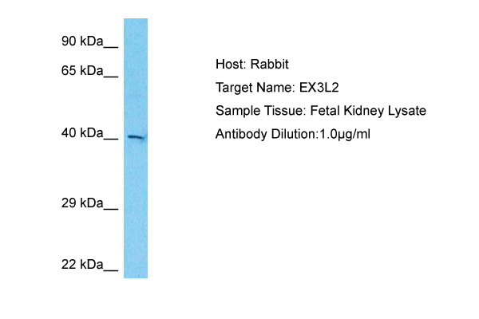Click the tick line beside 22 kDa
The image size is (479, 319).
click(x=111, y=270)
